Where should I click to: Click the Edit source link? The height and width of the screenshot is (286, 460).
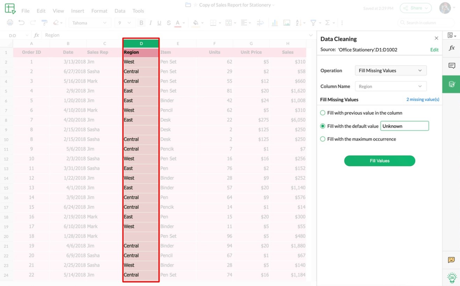point(434,50)
